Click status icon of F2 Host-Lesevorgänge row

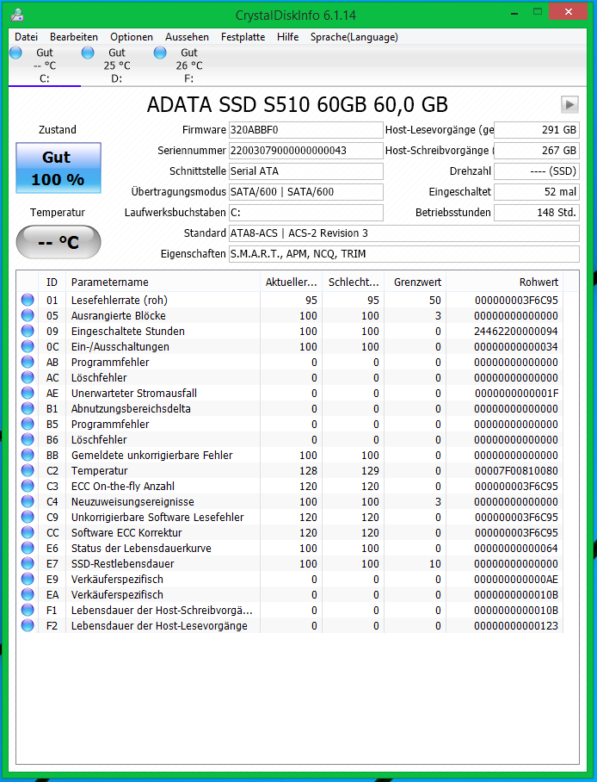28,625
